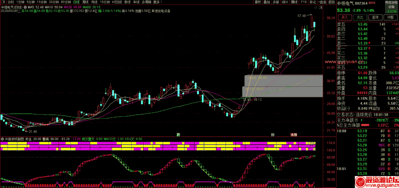Switch to 季线 quarterly chart
Screen dimensions: 399x188
[x=127, y=2]
